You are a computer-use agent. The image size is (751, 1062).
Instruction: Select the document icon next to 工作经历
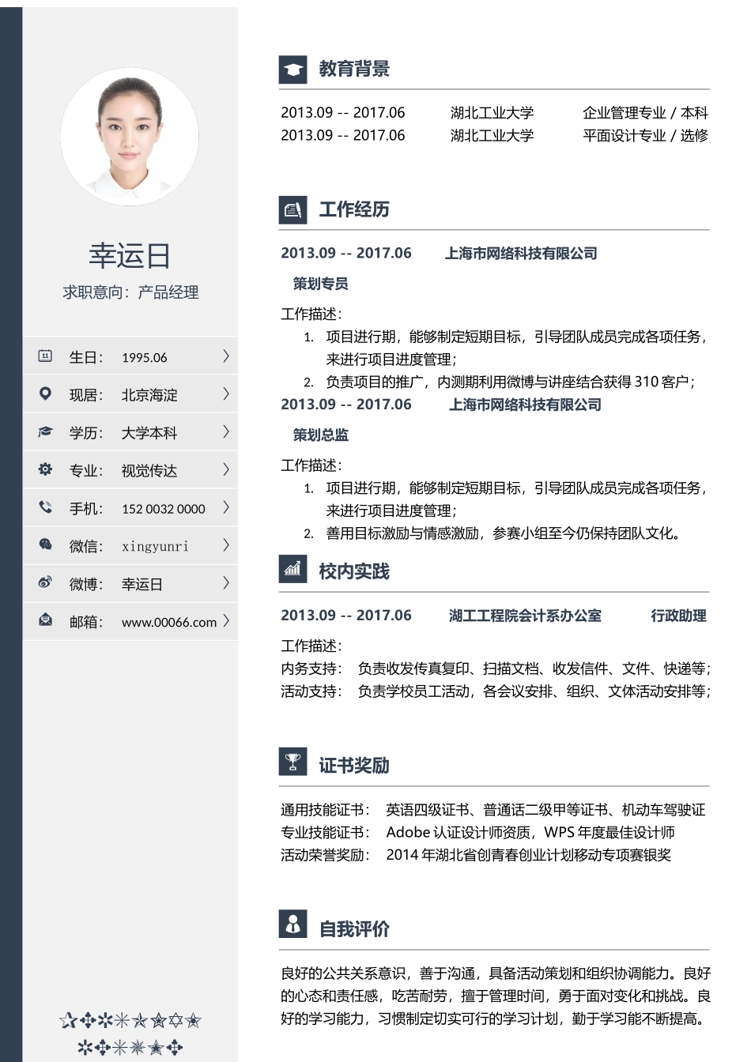292,209
